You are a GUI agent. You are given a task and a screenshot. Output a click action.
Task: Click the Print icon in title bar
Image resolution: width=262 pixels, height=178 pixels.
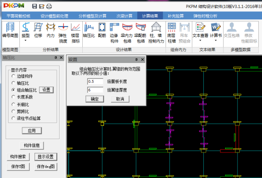pos(49,6)
